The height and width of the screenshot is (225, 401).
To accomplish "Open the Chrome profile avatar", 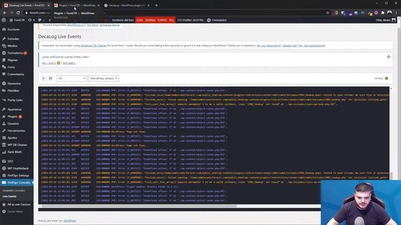I will tap(390, 12).
